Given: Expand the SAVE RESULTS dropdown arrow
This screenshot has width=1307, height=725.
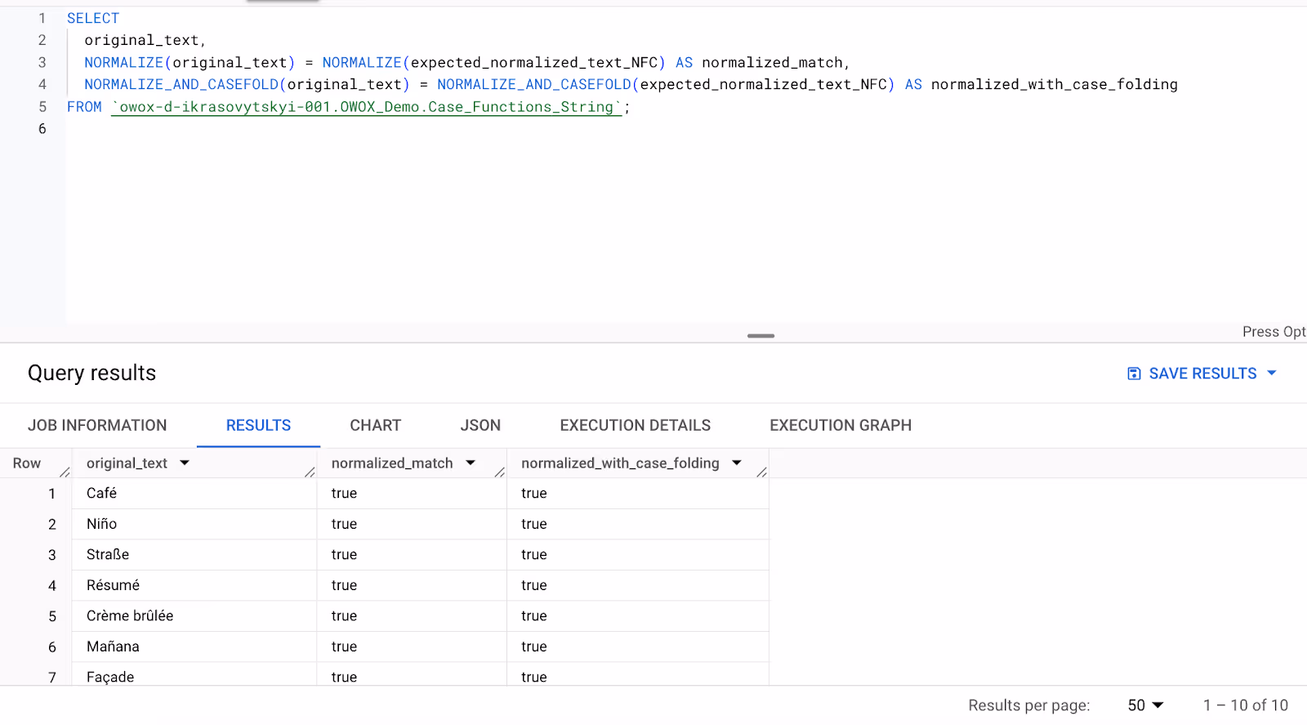Looking at the screenshot, I should [x=1271, y=373].
